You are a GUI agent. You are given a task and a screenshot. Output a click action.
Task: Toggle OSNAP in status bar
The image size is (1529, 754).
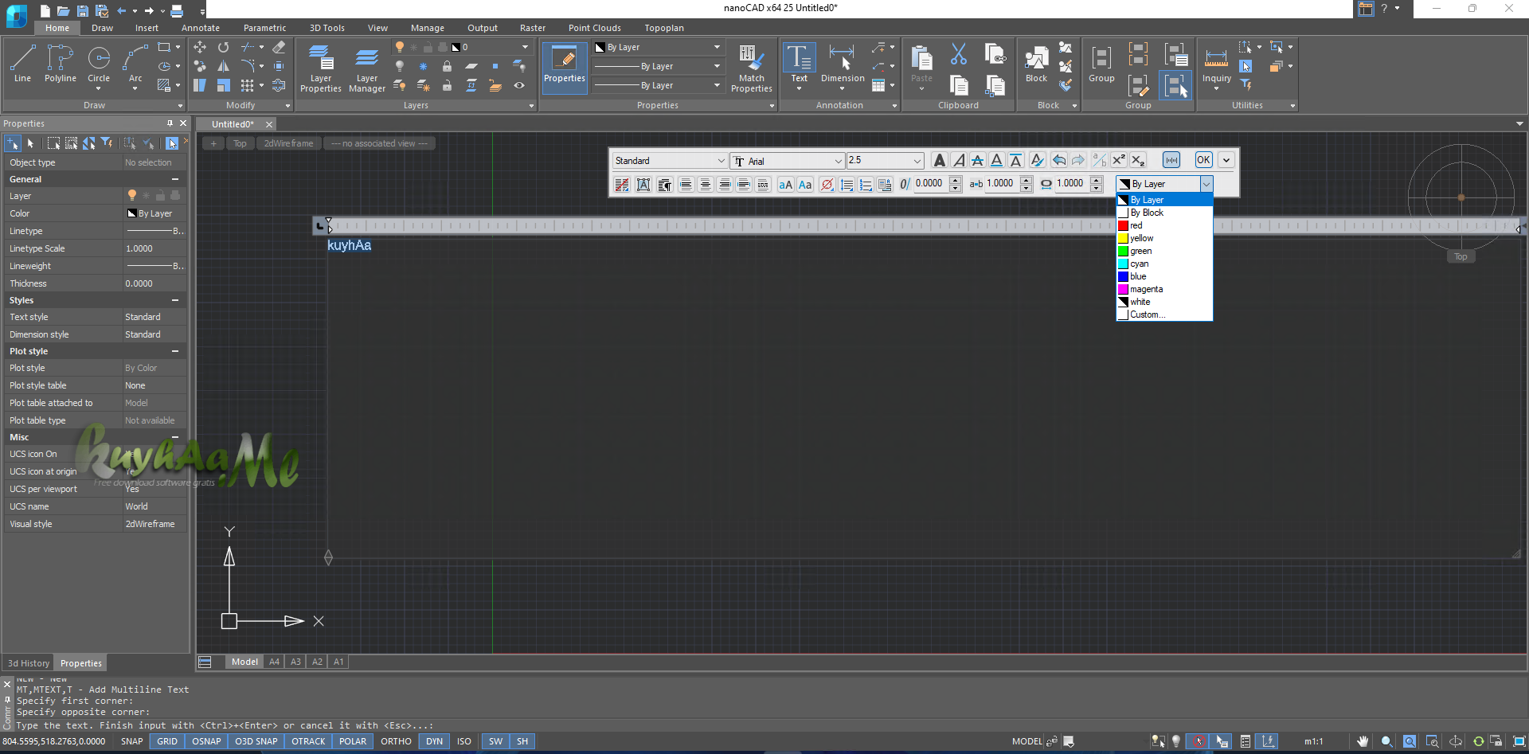coord(206,741)
